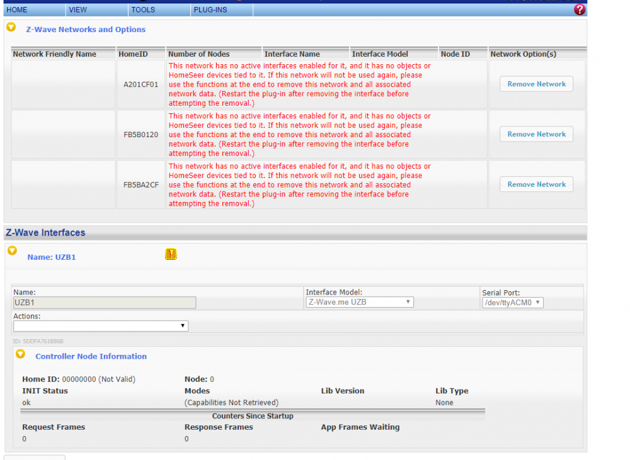This screenshot has height=460, width=630.
Task: Expand the Actions dropdown list
Action: (x=101, y=326)
